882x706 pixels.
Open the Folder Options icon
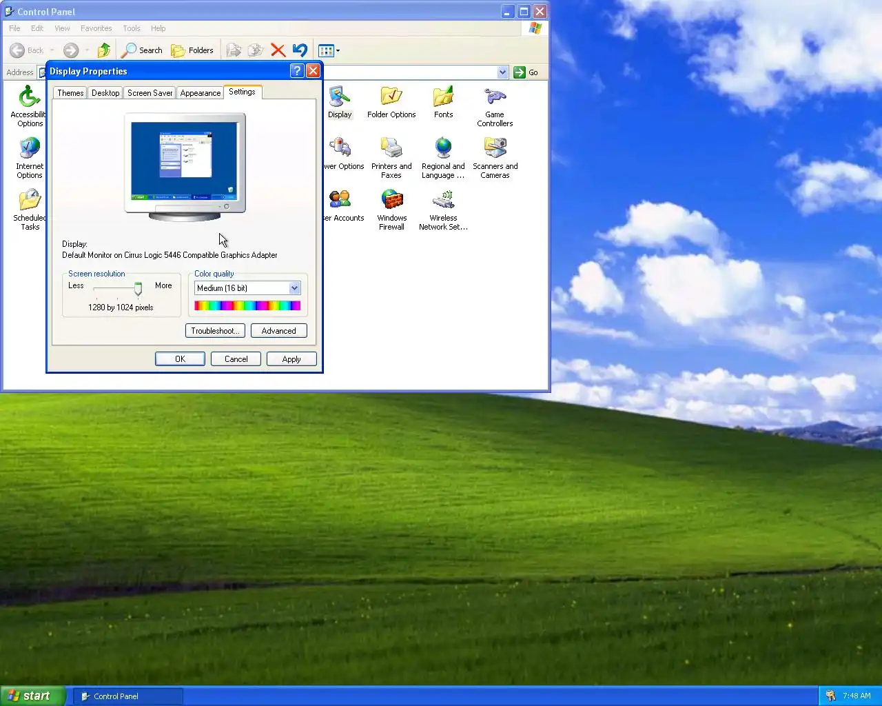point(391,102)
